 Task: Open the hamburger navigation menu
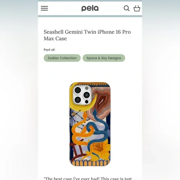click(x=44, y=8)
